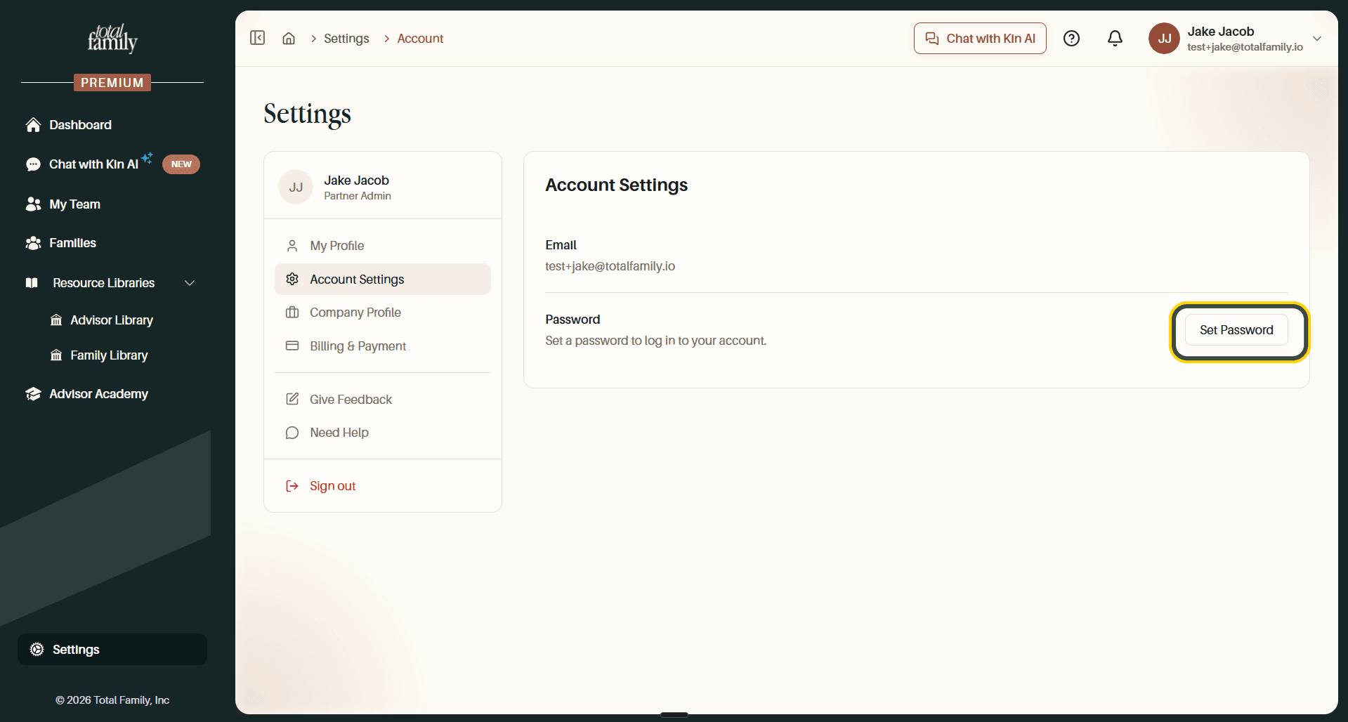Click the NEW badge next to Kin AI

(181, 164)
